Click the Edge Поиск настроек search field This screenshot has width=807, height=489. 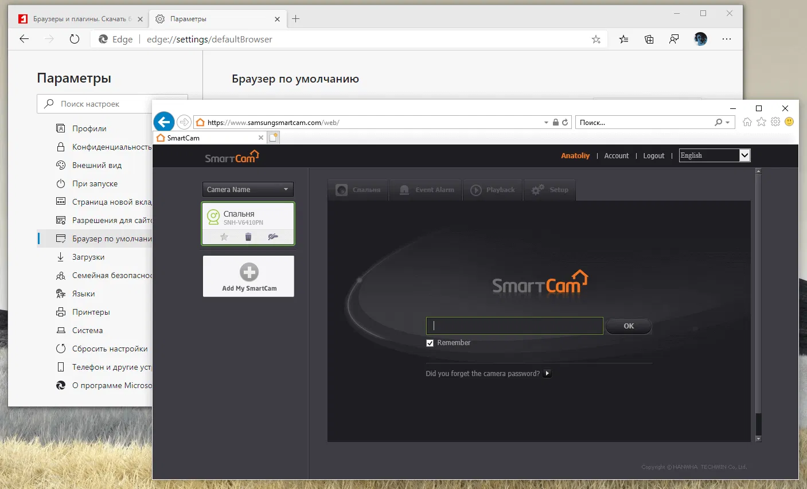coord(112,104)
